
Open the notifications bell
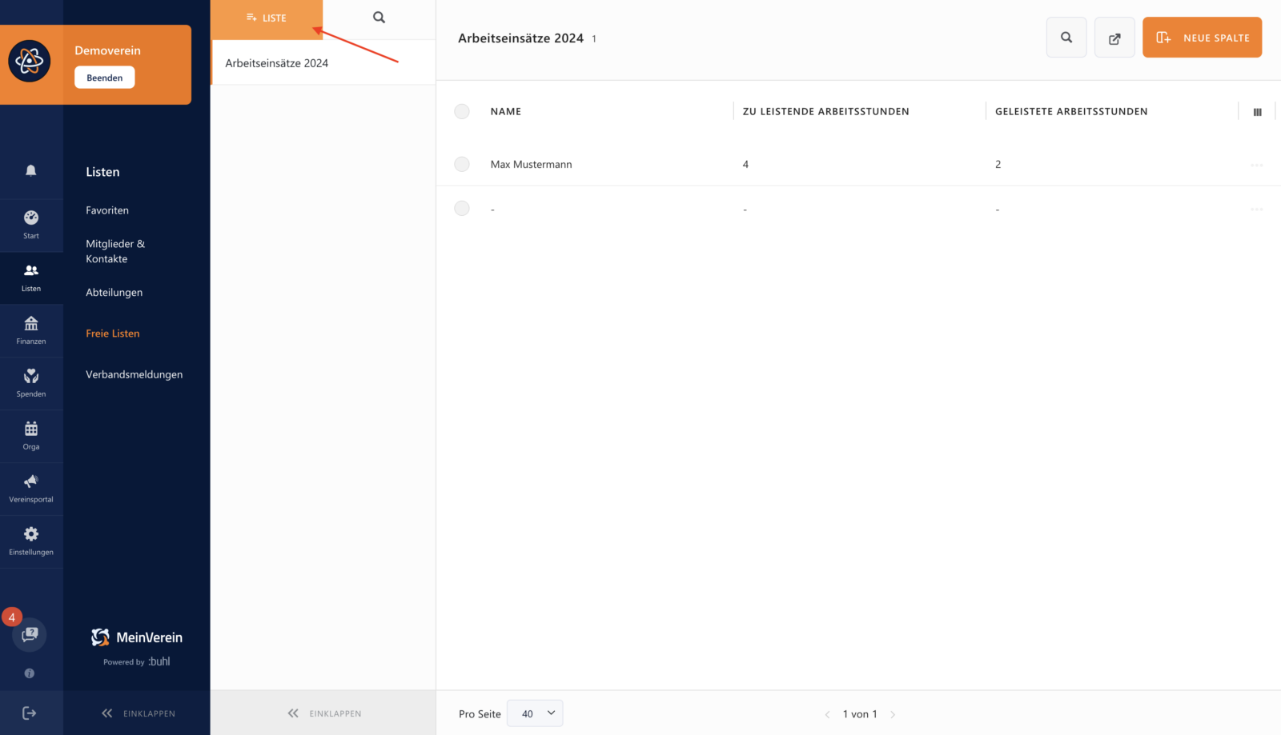tap(31, 170)
